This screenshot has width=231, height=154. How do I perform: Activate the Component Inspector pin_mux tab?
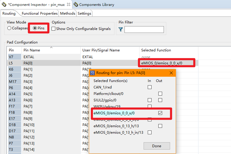(36, 5)
